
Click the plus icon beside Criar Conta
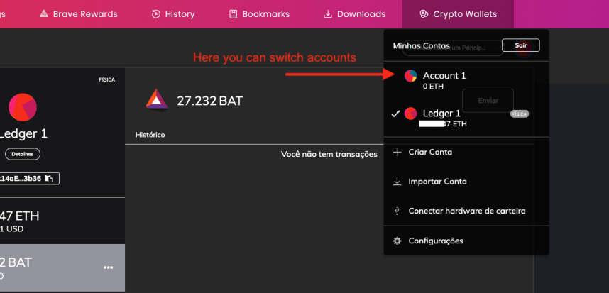click(x=397, y=152)
